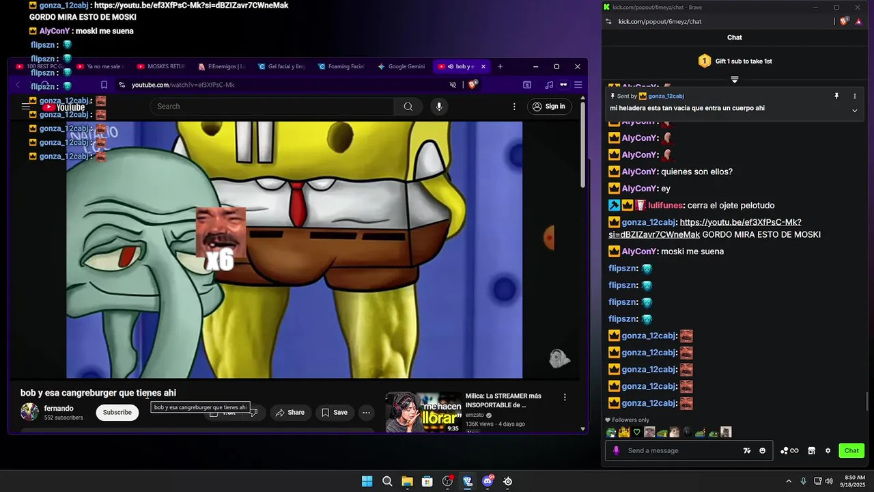Focus the YouTube Search input field
Image resolution: width=874 pixels, height=492 pixels.
click(272, 107)
